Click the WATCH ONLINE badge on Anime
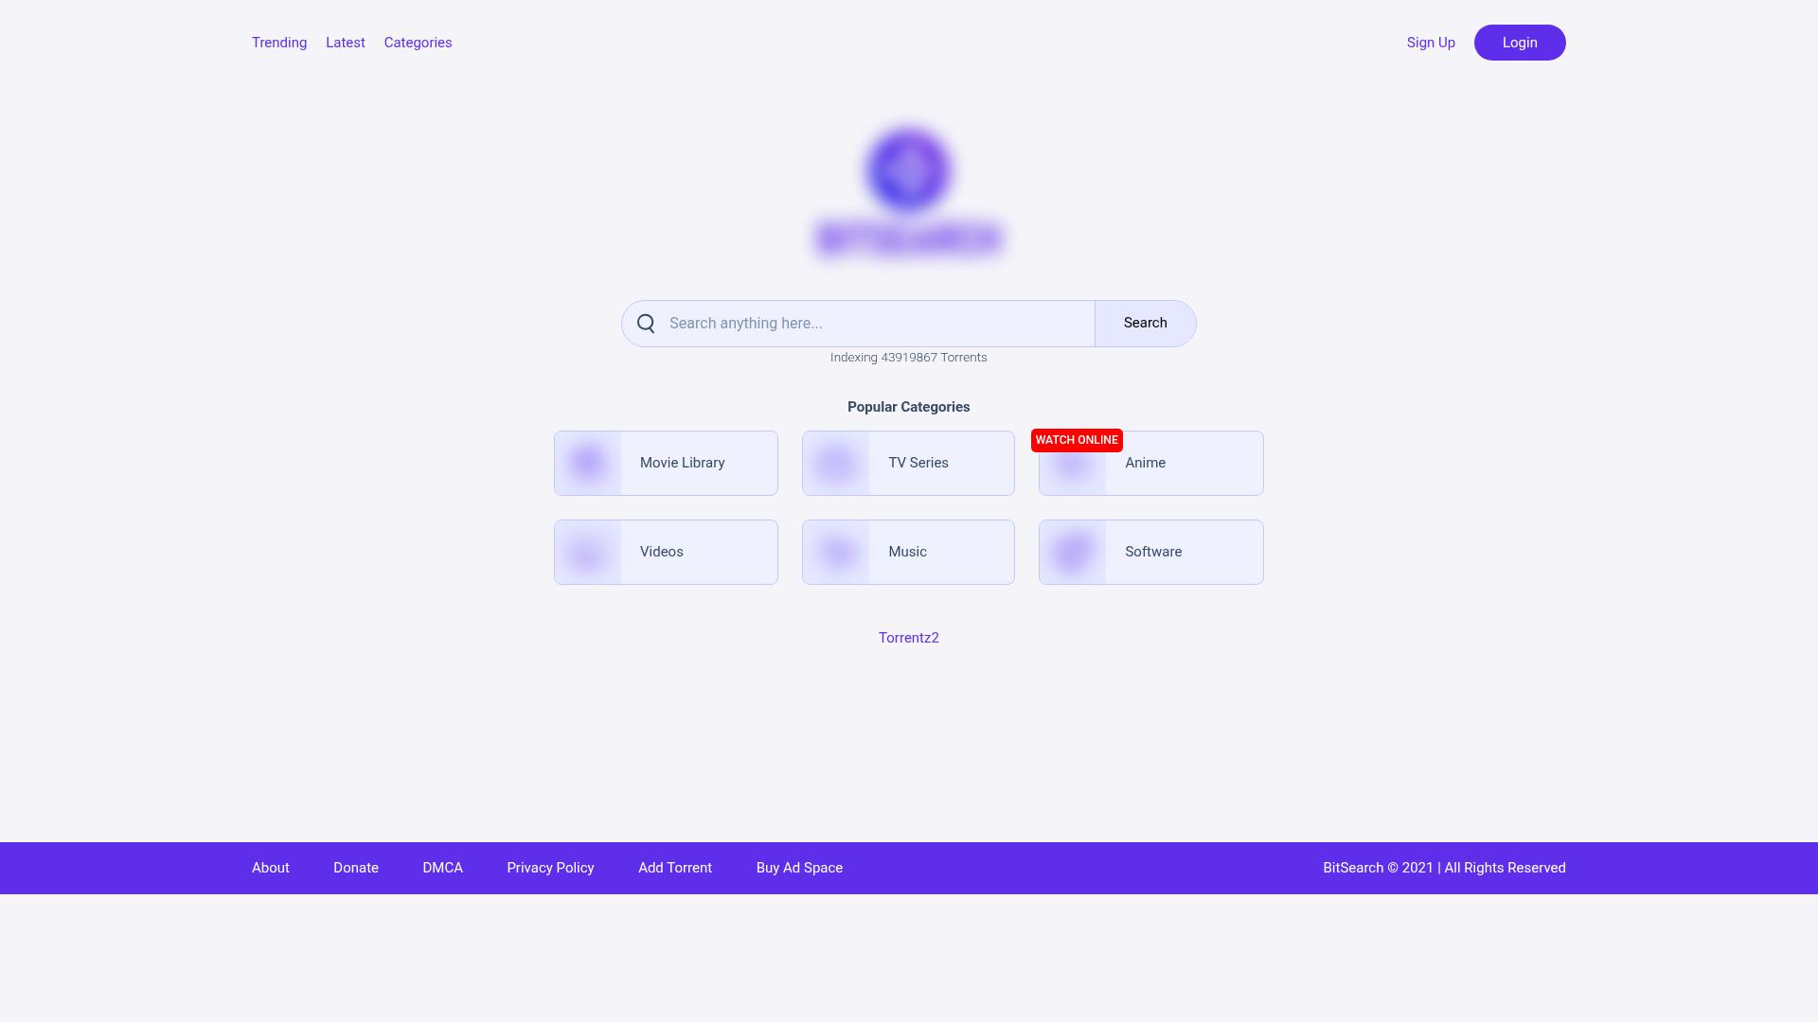The width and height of the screenshot is (1818, 1022). (1077, 440)
